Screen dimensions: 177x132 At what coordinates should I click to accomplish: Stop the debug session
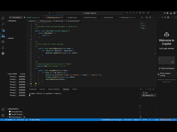(x=143, y=13)
